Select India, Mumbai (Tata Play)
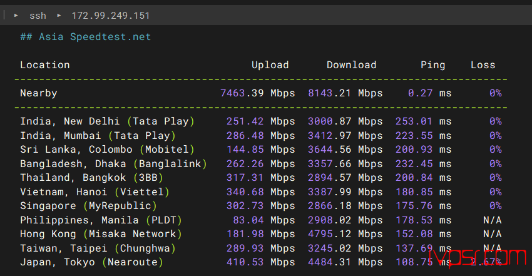 98,136
